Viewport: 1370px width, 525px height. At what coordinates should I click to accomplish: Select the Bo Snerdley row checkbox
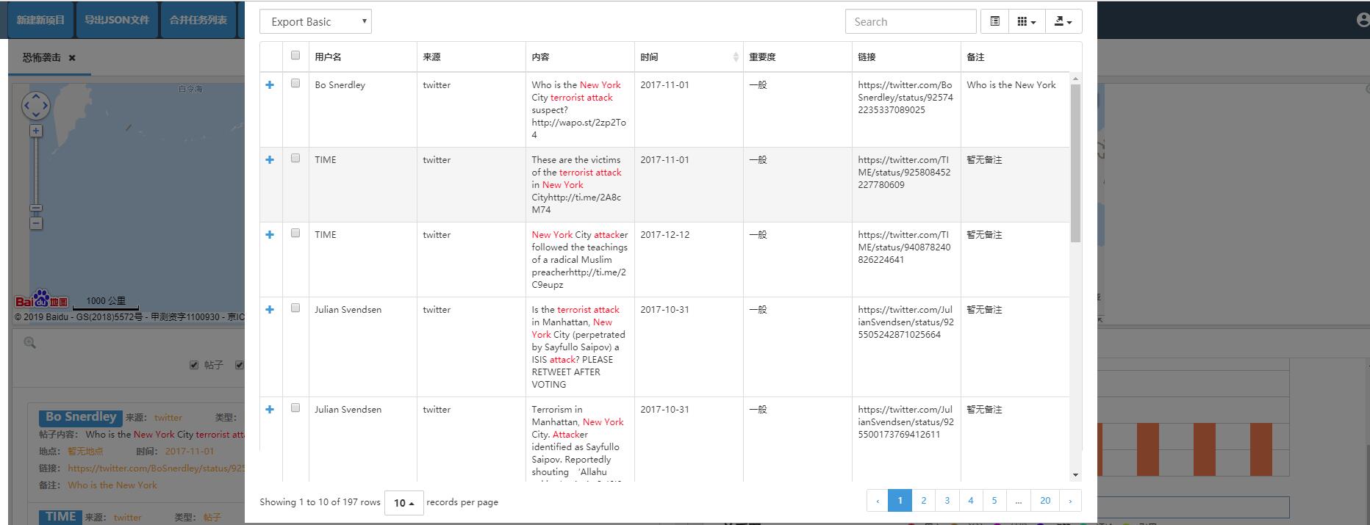click(295, 84)
